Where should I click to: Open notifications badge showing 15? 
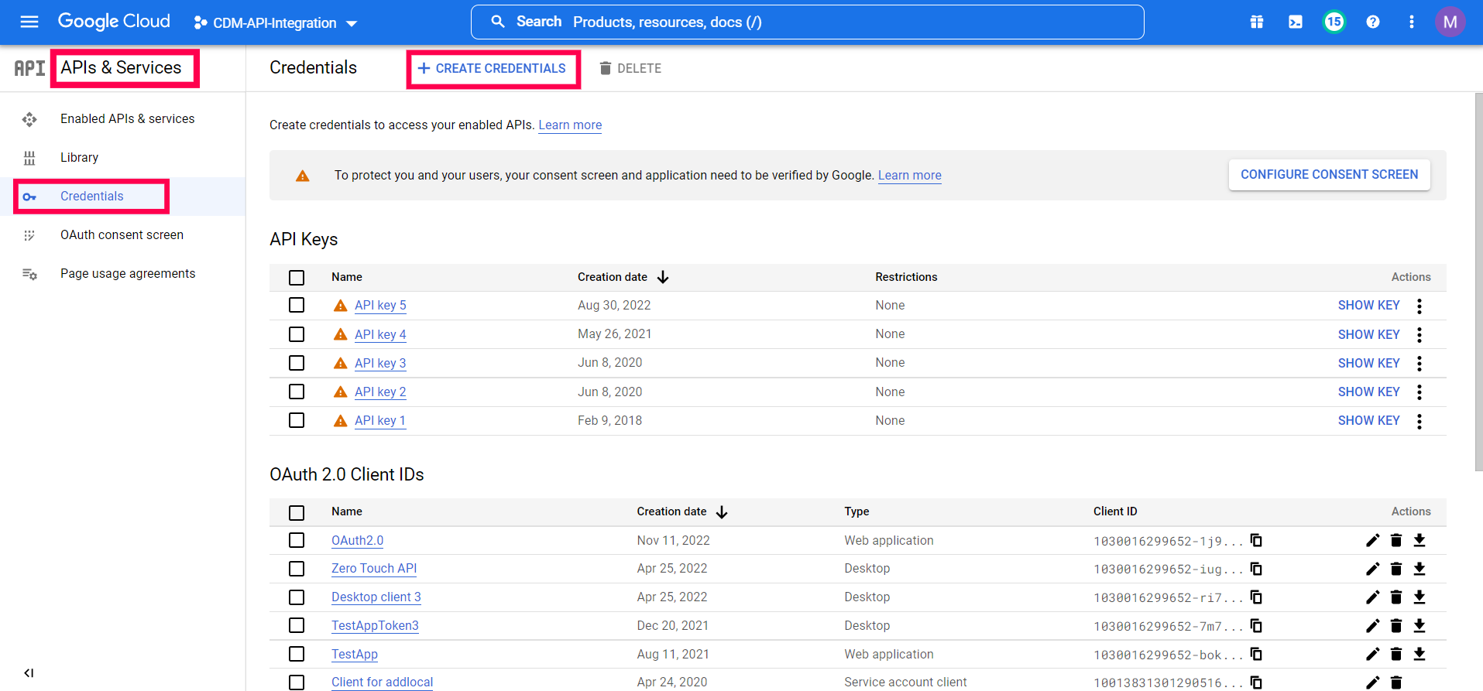click(1334, 22)
